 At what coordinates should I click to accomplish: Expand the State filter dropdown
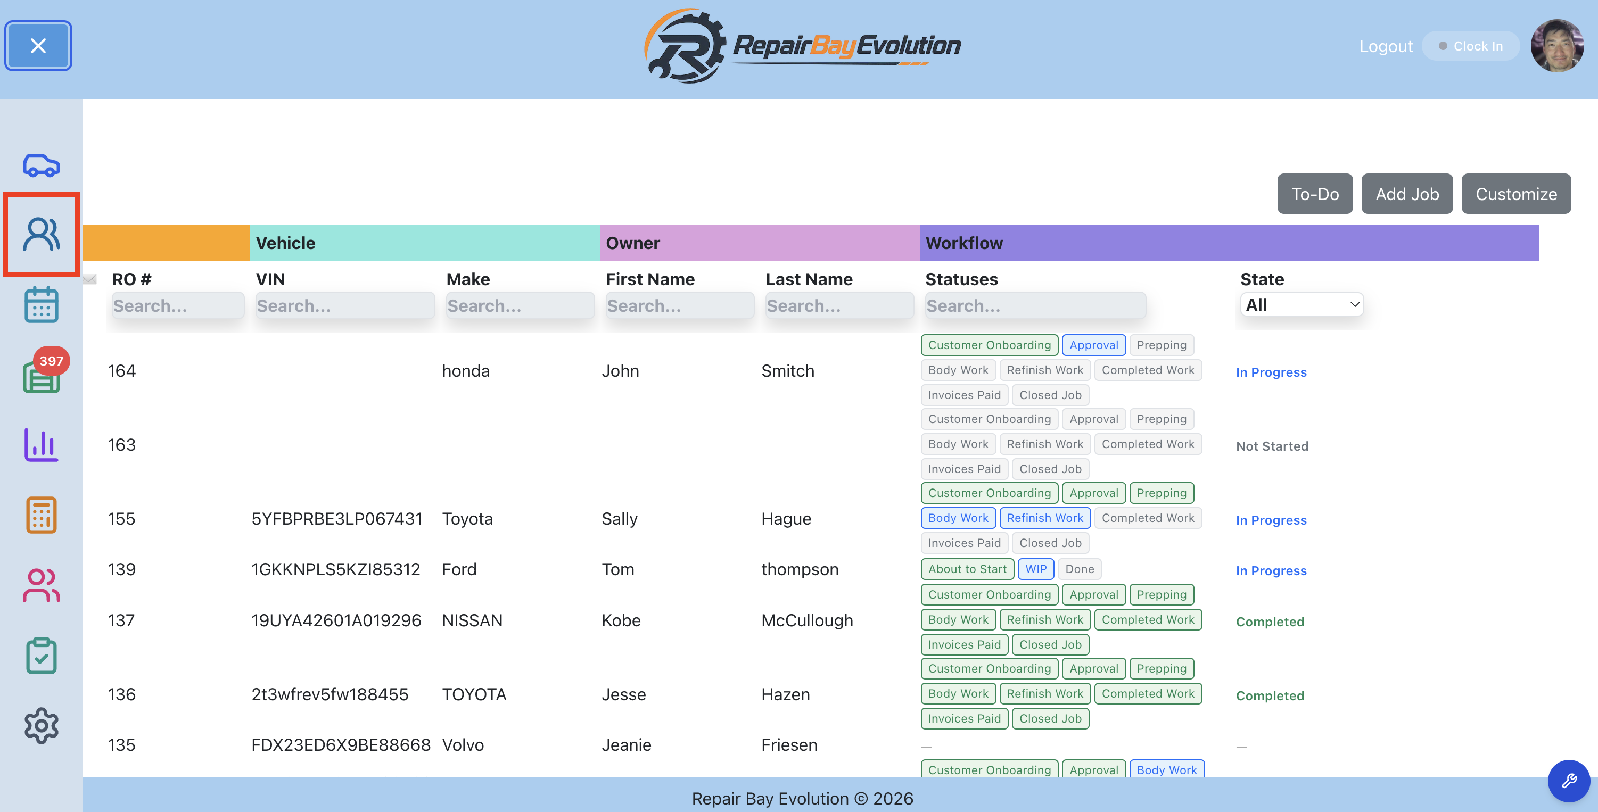pyautogui.click(x=1302, y=304)
